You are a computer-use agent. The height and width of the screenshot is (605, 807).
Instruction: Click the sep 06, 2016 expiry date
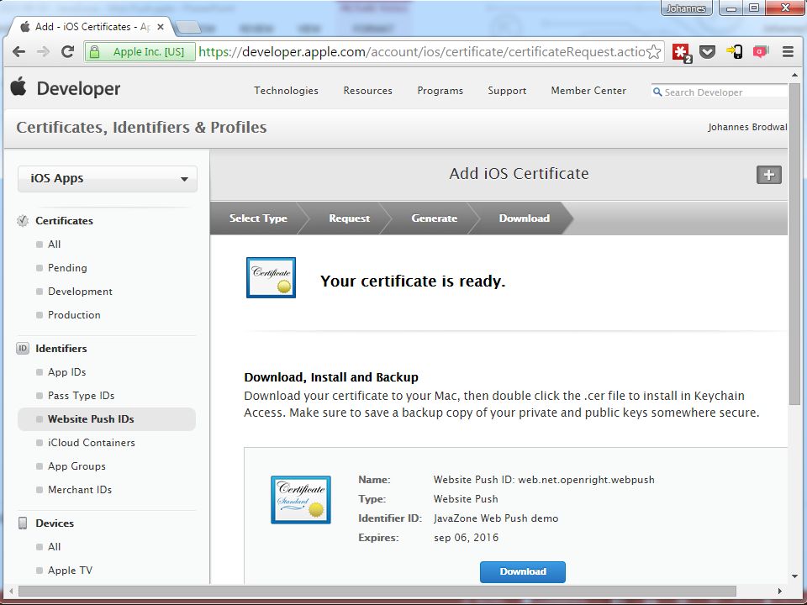tap(466, 538)
